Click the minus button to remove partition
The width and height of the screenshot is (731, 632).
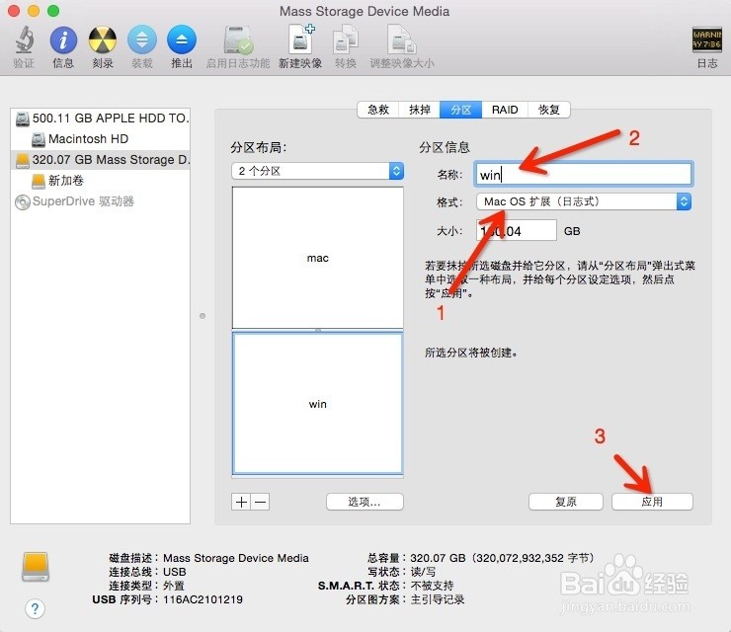260,502
